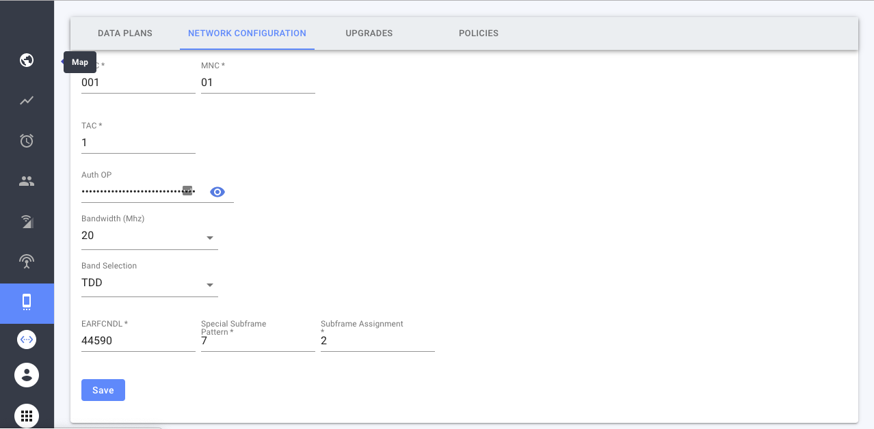Viewport: 874px width, 429px height.
Task: Select the cellular signal icon in the sidebar
Action: (x=26, y=221)
